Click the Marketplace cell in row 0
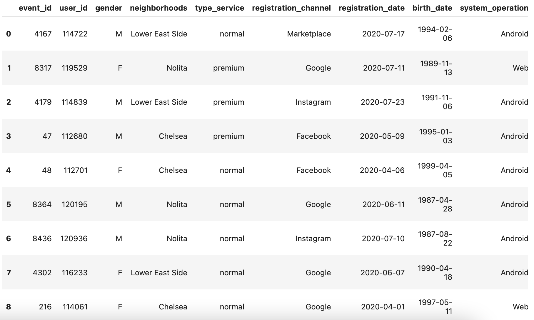The height and width of the screenshot is (320, 534). pyautogui.click(x=309, y=34)
